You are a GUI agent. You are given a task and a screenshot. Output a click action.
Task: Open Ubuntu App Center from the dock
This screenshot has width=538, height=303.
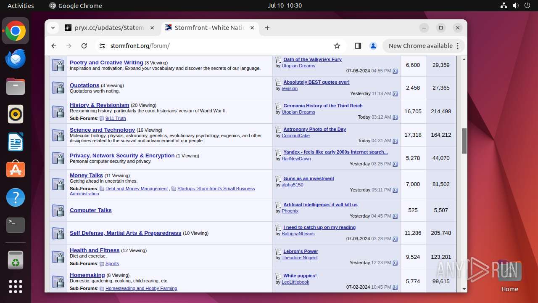[x=16, y=170]
